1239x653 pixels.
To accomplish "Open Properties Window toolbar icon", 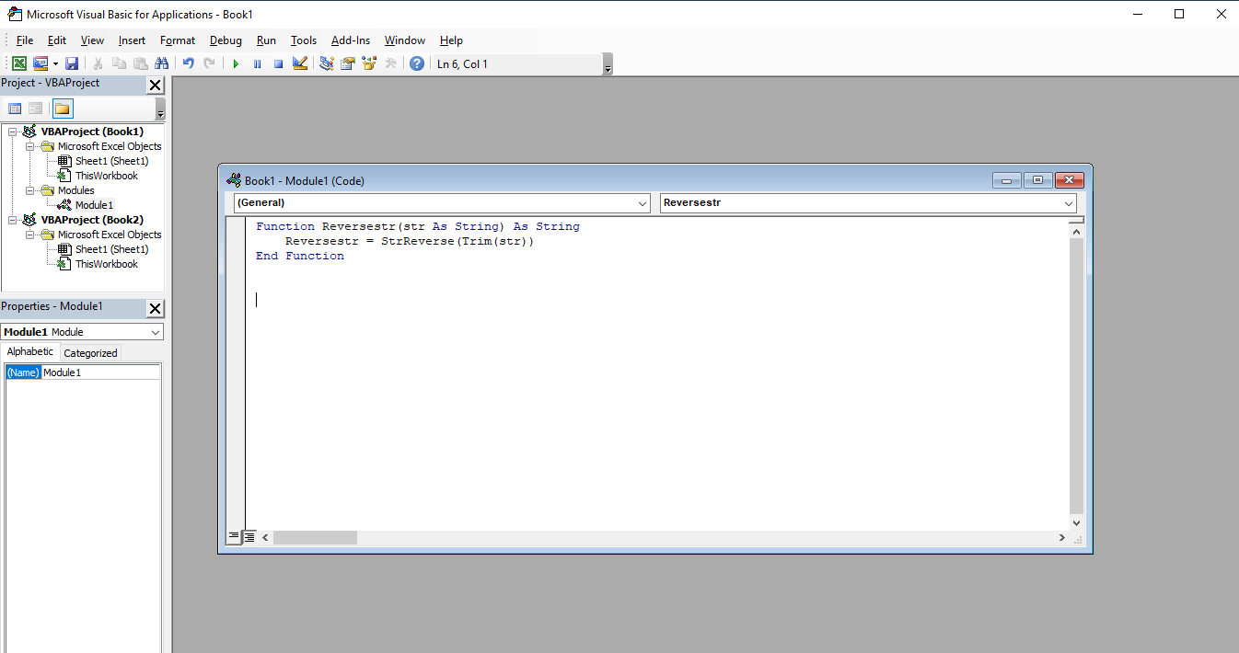I will [x=348, y=63].
